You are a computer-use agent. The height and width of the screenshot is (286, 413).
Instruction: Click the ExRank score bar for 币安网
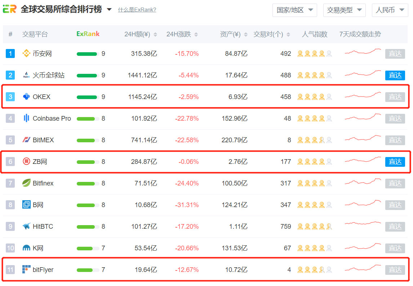coord(88,54)
